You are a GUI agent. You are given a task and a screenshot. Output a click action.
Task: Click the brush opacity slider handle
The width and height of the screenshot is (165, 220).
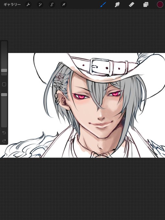[4, 95]
